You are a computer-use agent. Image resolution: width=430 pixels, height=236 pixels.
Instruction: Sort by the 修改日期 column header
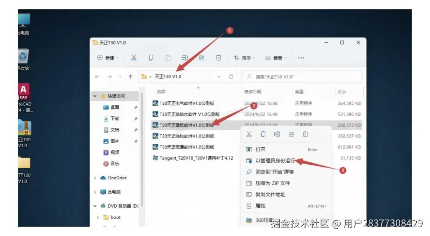253,92
